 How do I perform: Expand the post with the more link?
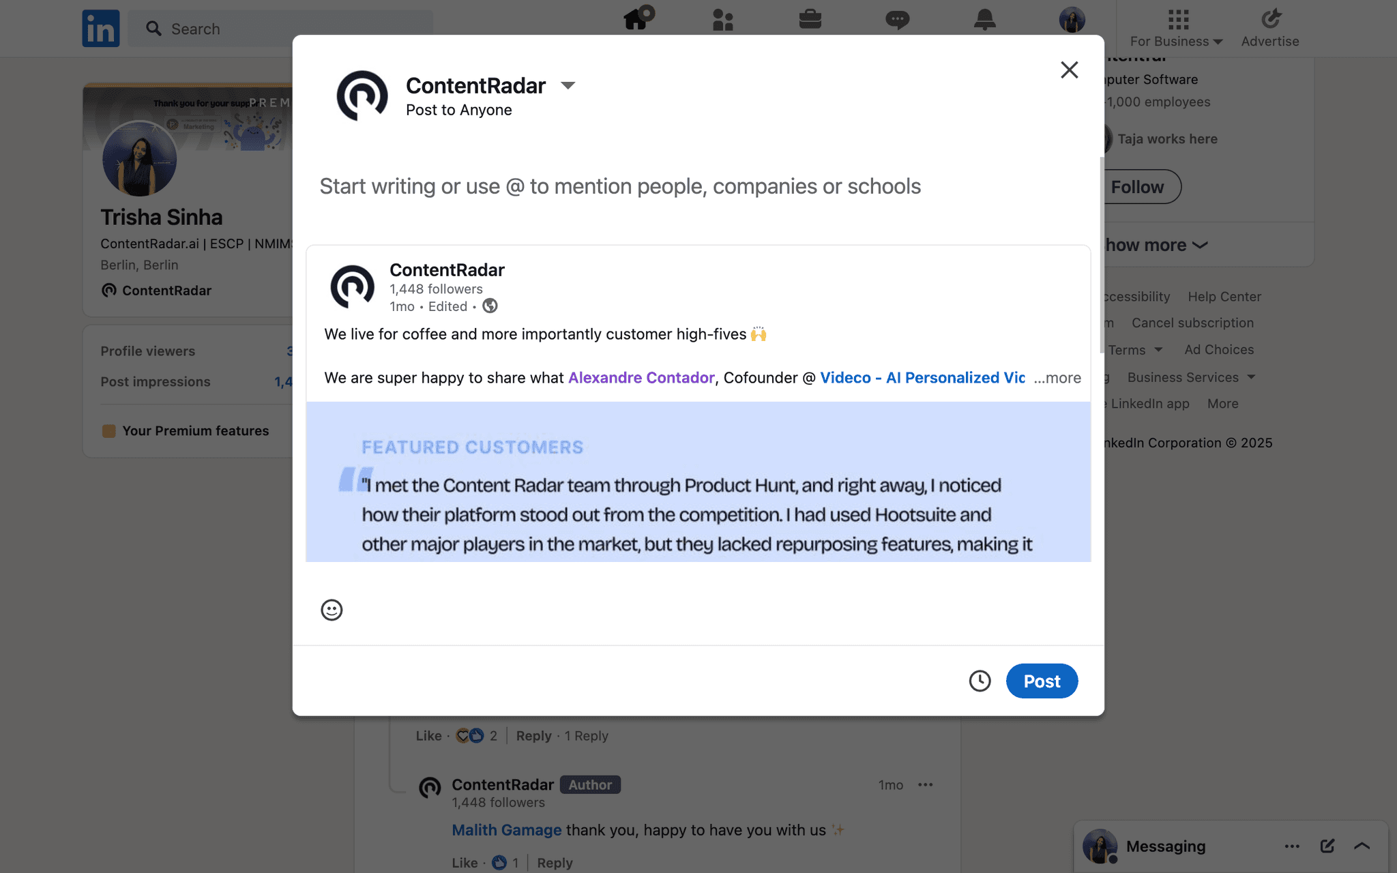coord(1057,377)
